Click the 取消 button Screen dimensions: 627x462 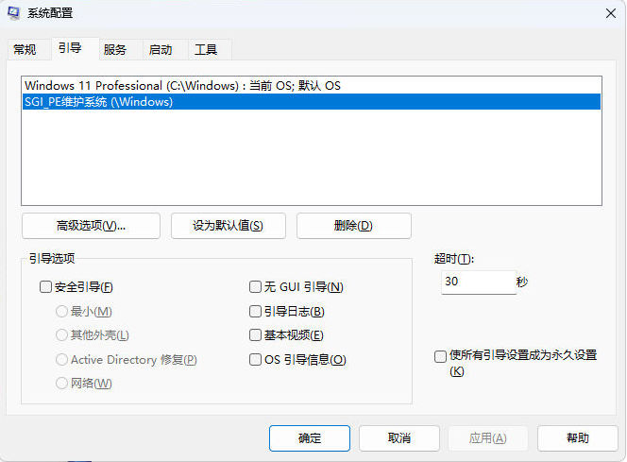(x=399, y=438)
